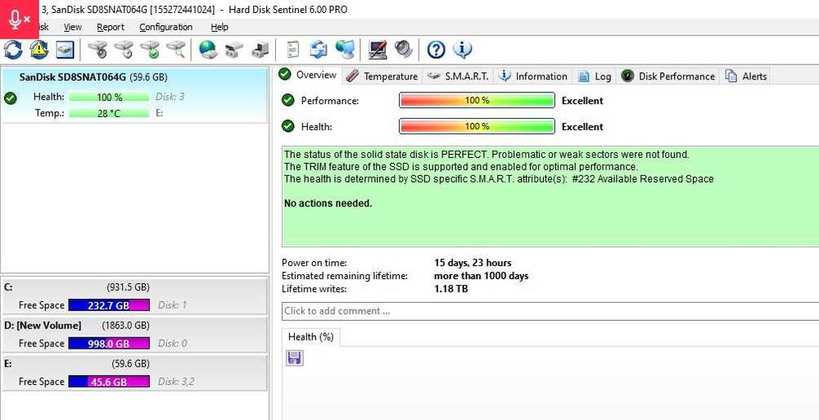Click the C: free space 232.7 GB bar
819x420 pixels.
[x=109, y=305]
